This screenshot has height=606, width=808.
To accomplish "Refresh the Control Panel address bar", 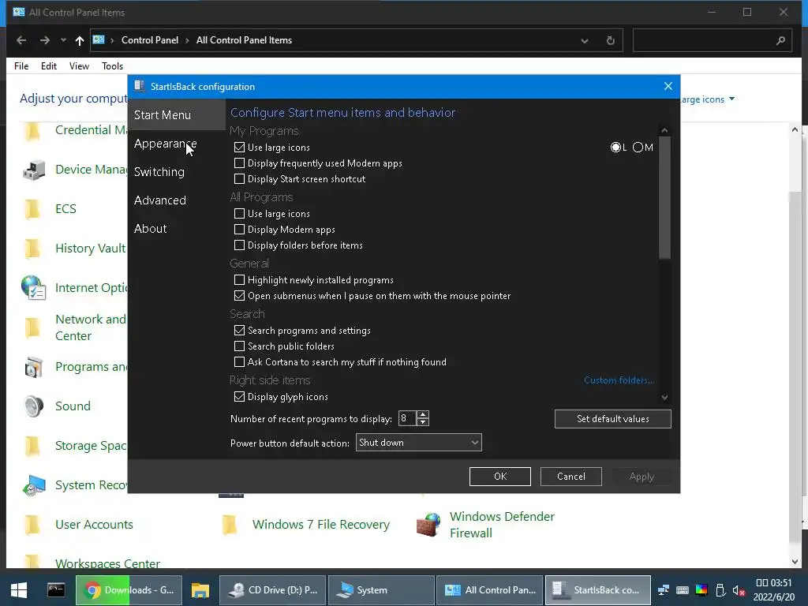I will click(611, 40).
